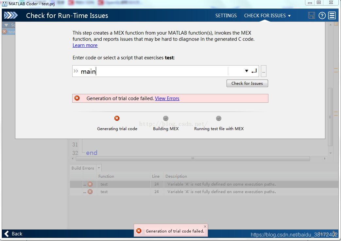This screenshot has height=241, width=341.
Task: Click the code entry field containing main
Action: 150,71
